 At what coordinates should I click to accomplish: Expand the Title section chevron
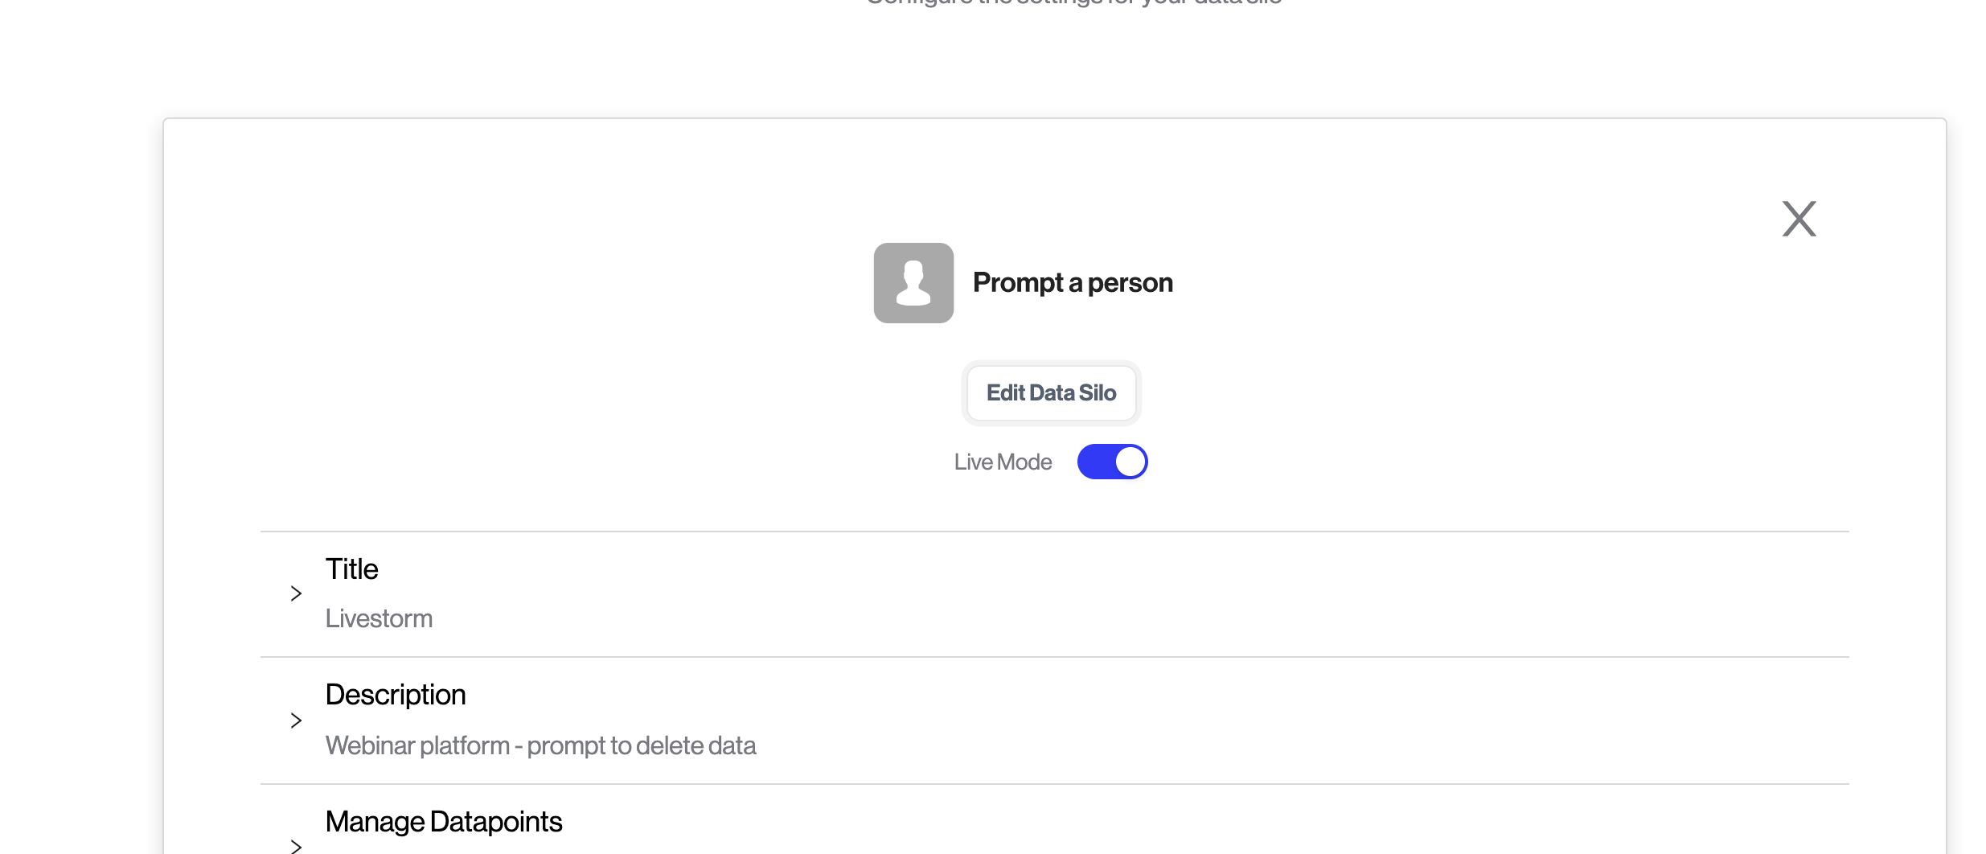pos(296,593)
